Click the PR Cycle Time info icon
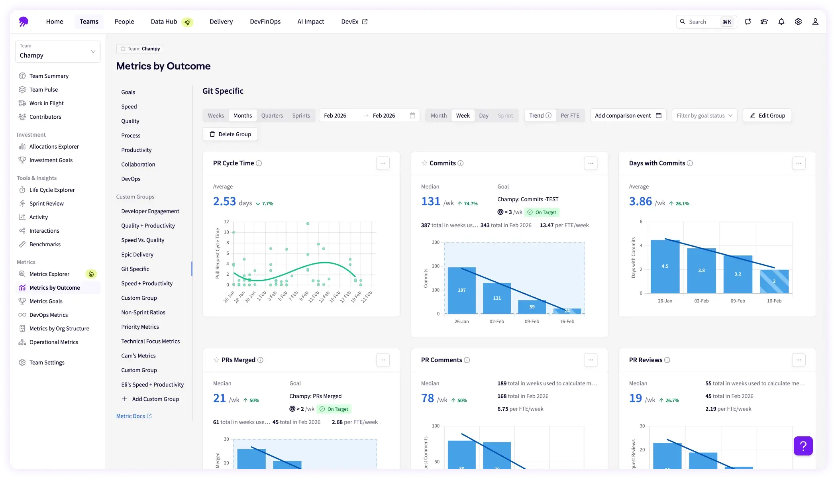This screenshot has height=479, width=836. click(x=259, y=163)
